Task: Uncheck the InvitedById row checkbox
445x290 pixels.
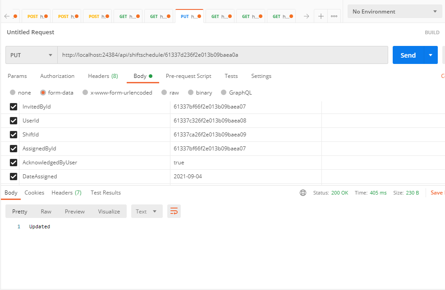Action: click(14, 107)
